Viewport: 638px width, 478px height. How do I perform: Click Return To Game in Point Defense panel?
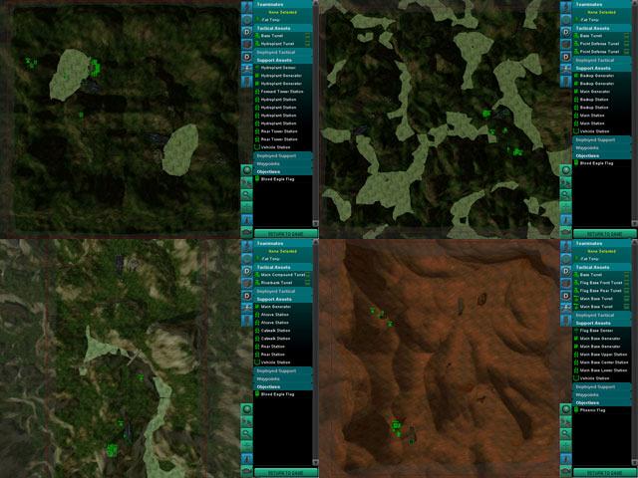click(605, 234)
